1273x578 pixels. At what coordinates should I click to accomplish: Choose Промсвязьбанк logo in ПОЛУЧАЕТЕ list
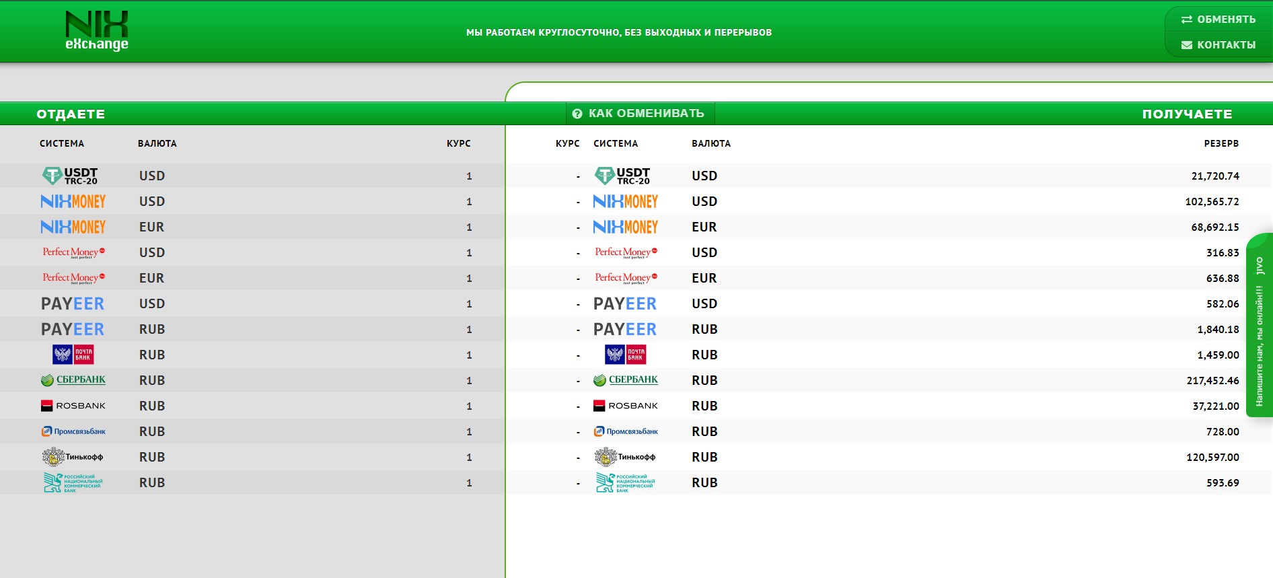(x=626, y=431)
